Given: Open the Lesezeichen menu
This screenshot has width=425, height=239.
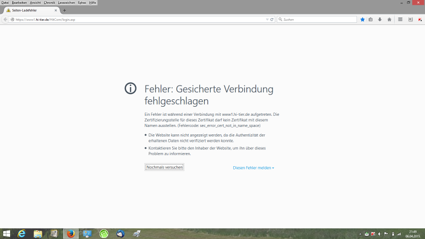Looking at the screenshot, I should click(66, 3).
